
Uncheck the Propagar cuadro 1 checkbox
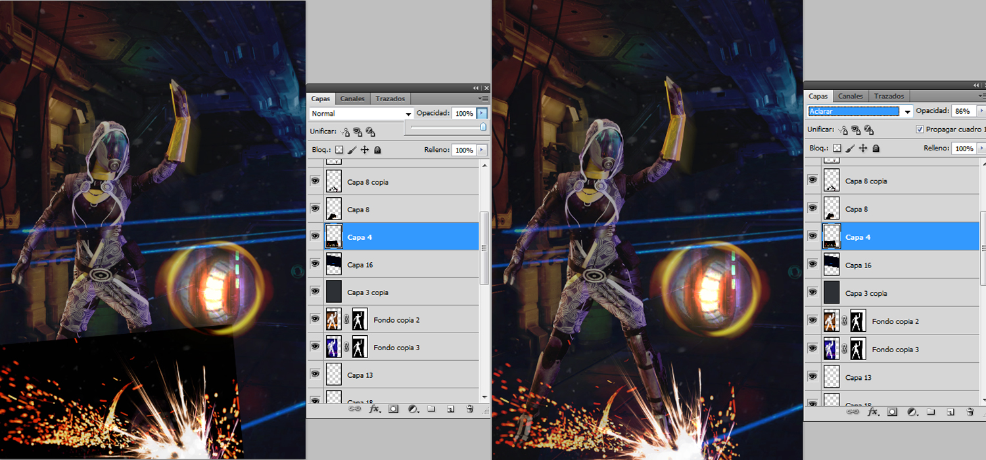coord(920,129)
